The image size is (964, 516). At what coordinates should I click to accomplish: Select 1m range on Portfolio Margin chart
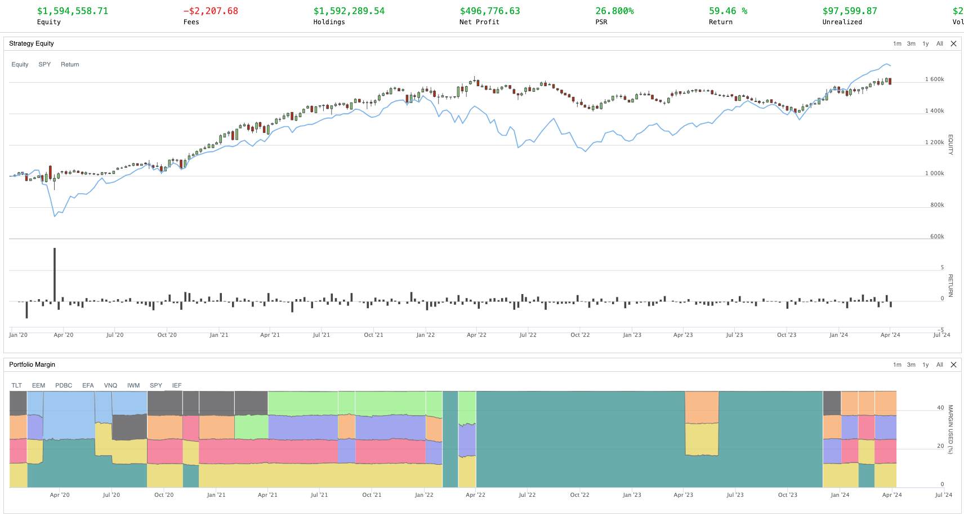pos(897,365)
